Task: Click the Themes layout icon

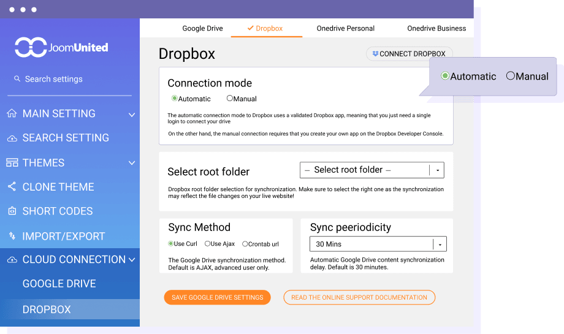Action: point(12,163)
